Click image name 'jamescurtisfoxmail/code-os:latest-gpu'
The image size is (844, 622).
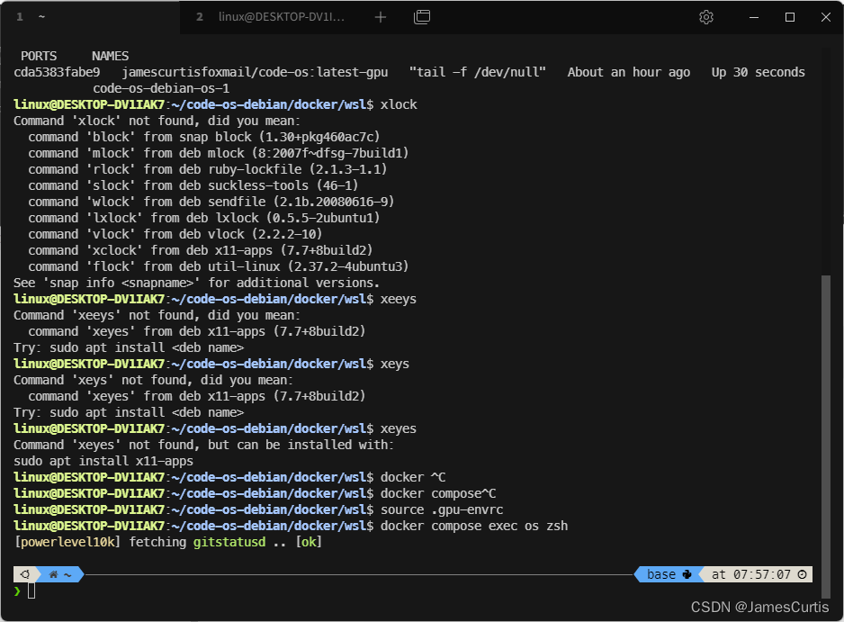pyautogui.click(x=255, y=72)
